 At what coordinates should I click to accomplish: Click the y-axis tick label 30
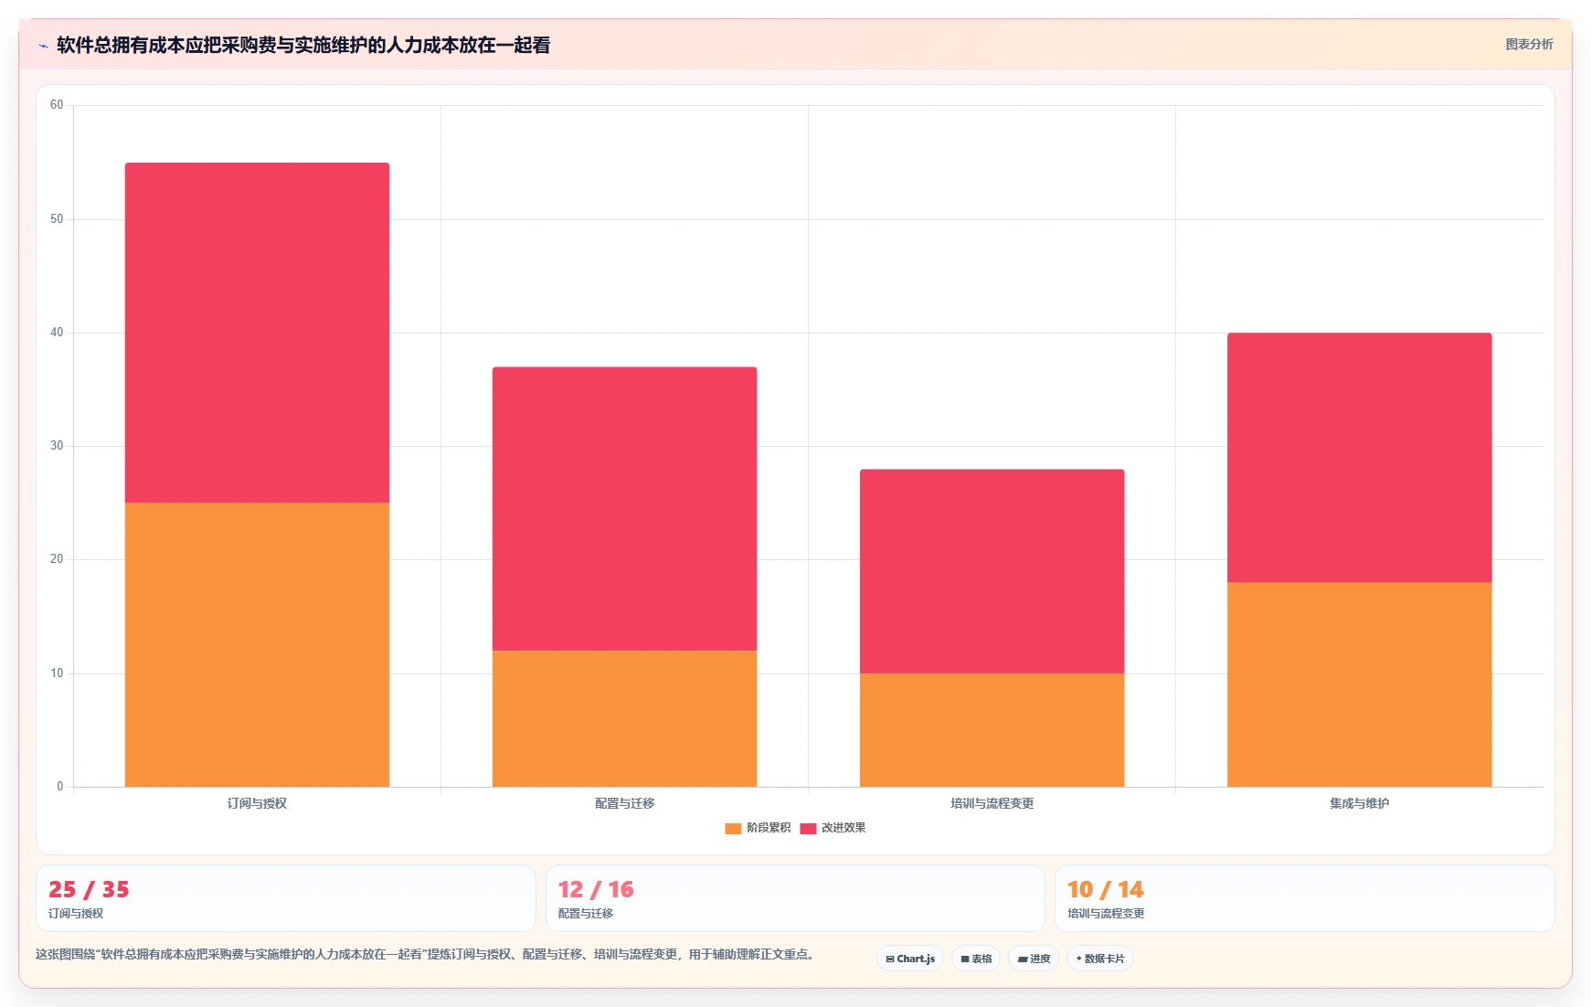[x=57, y=446]
